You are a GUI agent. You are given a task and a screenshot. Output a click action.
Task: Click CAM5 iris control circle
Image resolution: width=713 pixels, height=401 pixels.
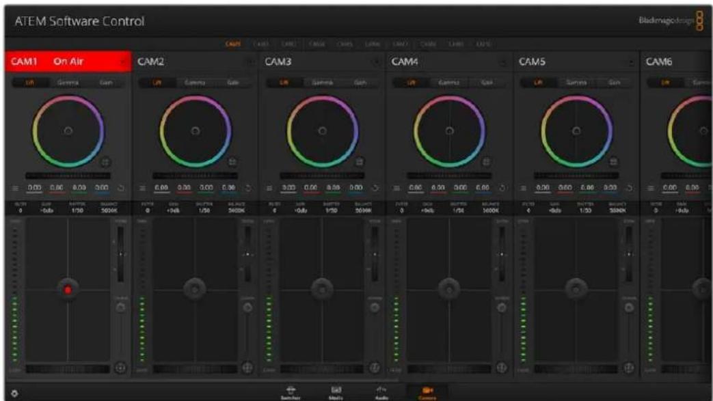(x=576, y=289)
